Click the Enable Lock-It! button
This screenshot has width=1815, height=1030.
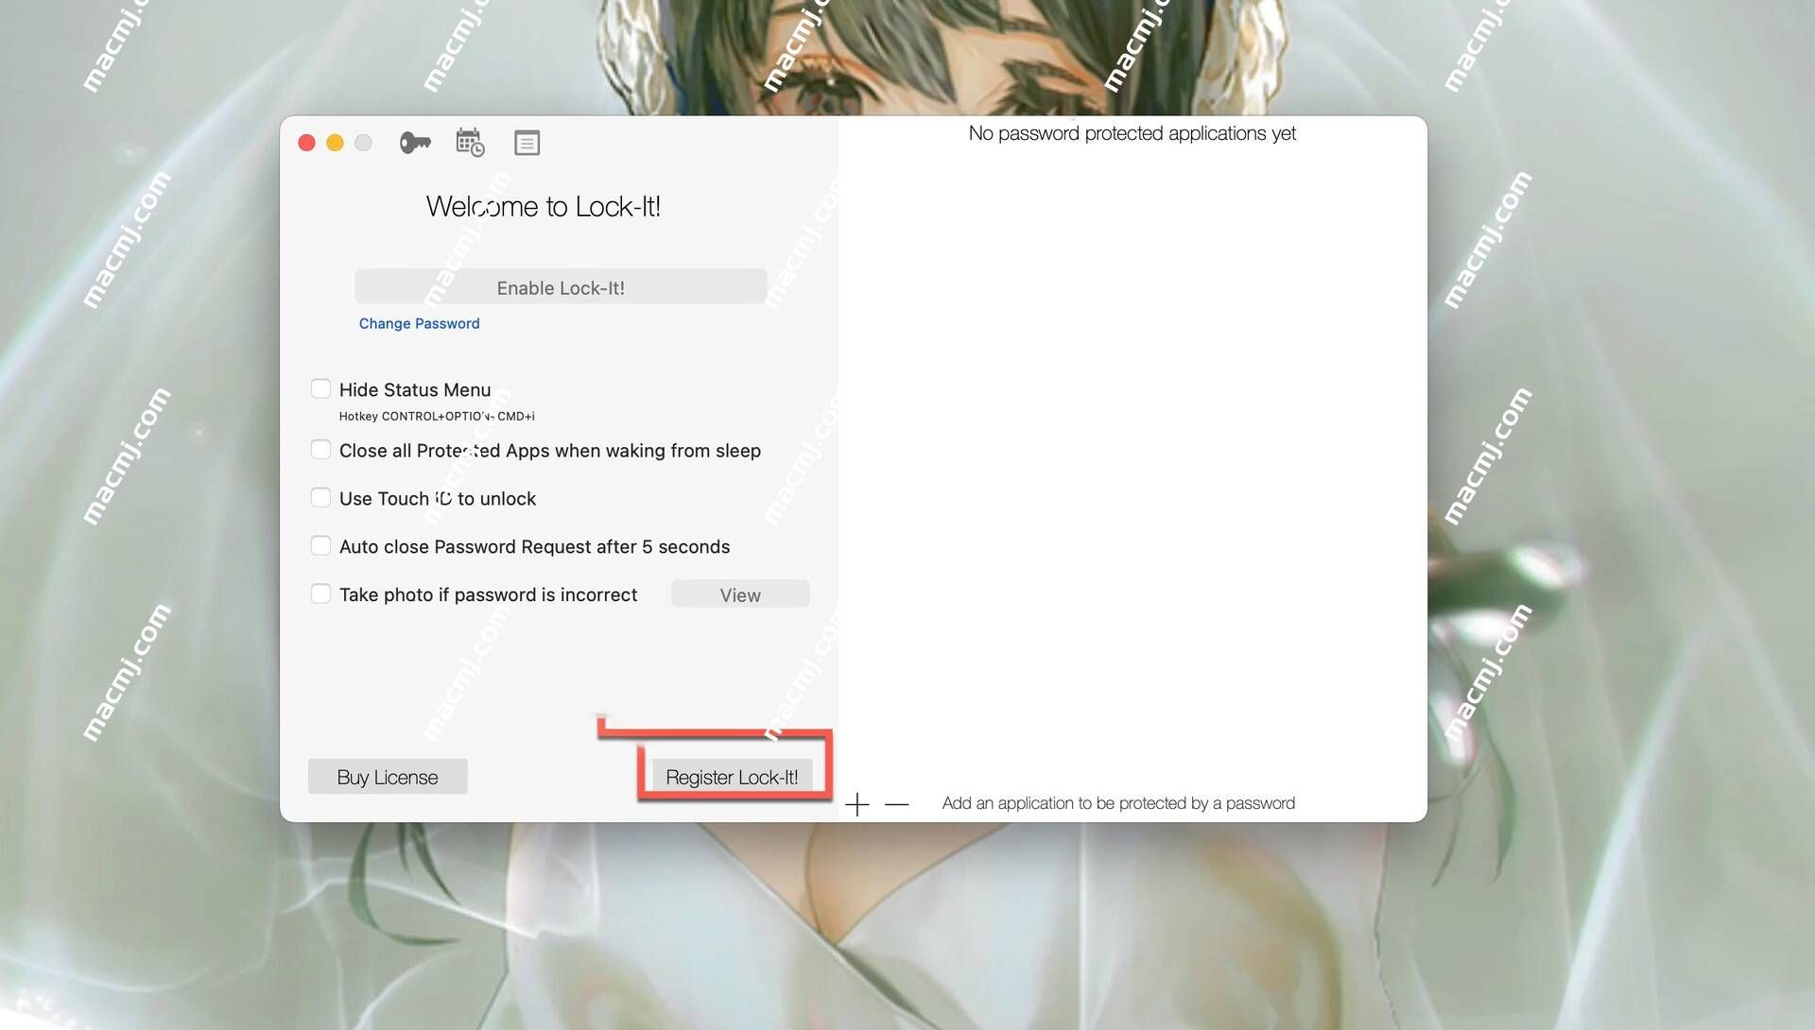coord(561,287)
